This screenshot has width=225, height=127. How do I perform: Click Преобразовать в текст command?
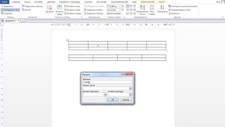[x=180, y=10]
